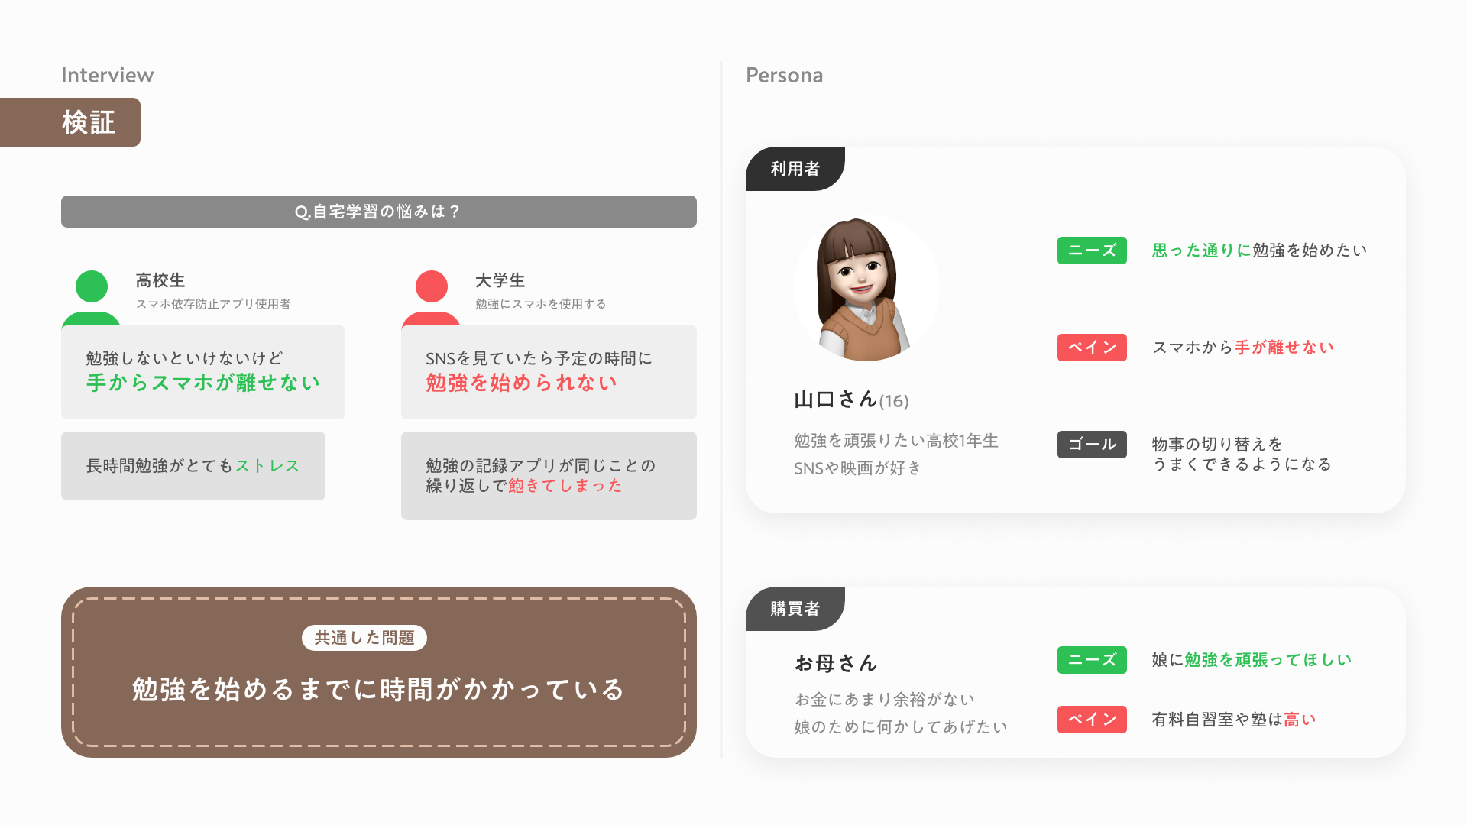Click the 長時間勉強がとてもストレス card

[x=193, y=466]
